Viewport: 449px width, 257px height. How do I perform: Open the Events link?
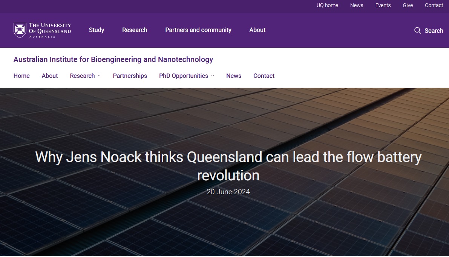383,5
